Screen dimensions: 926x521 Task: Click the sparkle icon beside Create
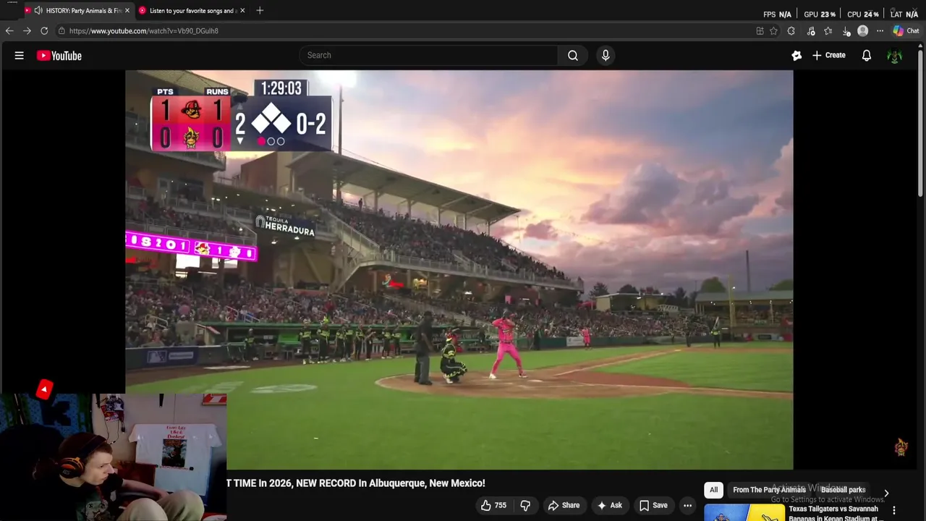(797, 55)
